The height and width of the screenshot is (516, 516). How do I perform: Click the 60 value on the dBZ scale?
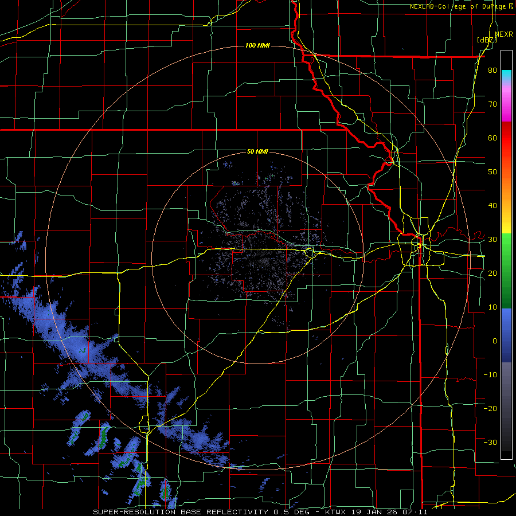492,138
